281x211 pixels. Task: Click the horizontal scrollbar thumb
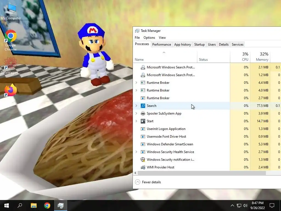[202, 173]
